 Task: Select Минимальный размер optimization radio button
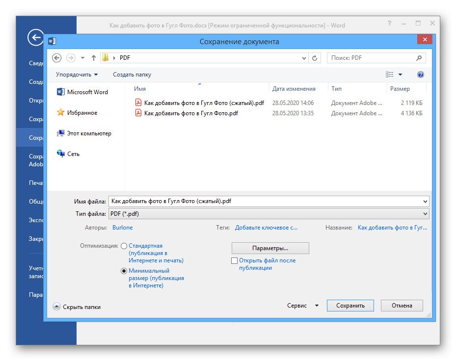point(124,271)
